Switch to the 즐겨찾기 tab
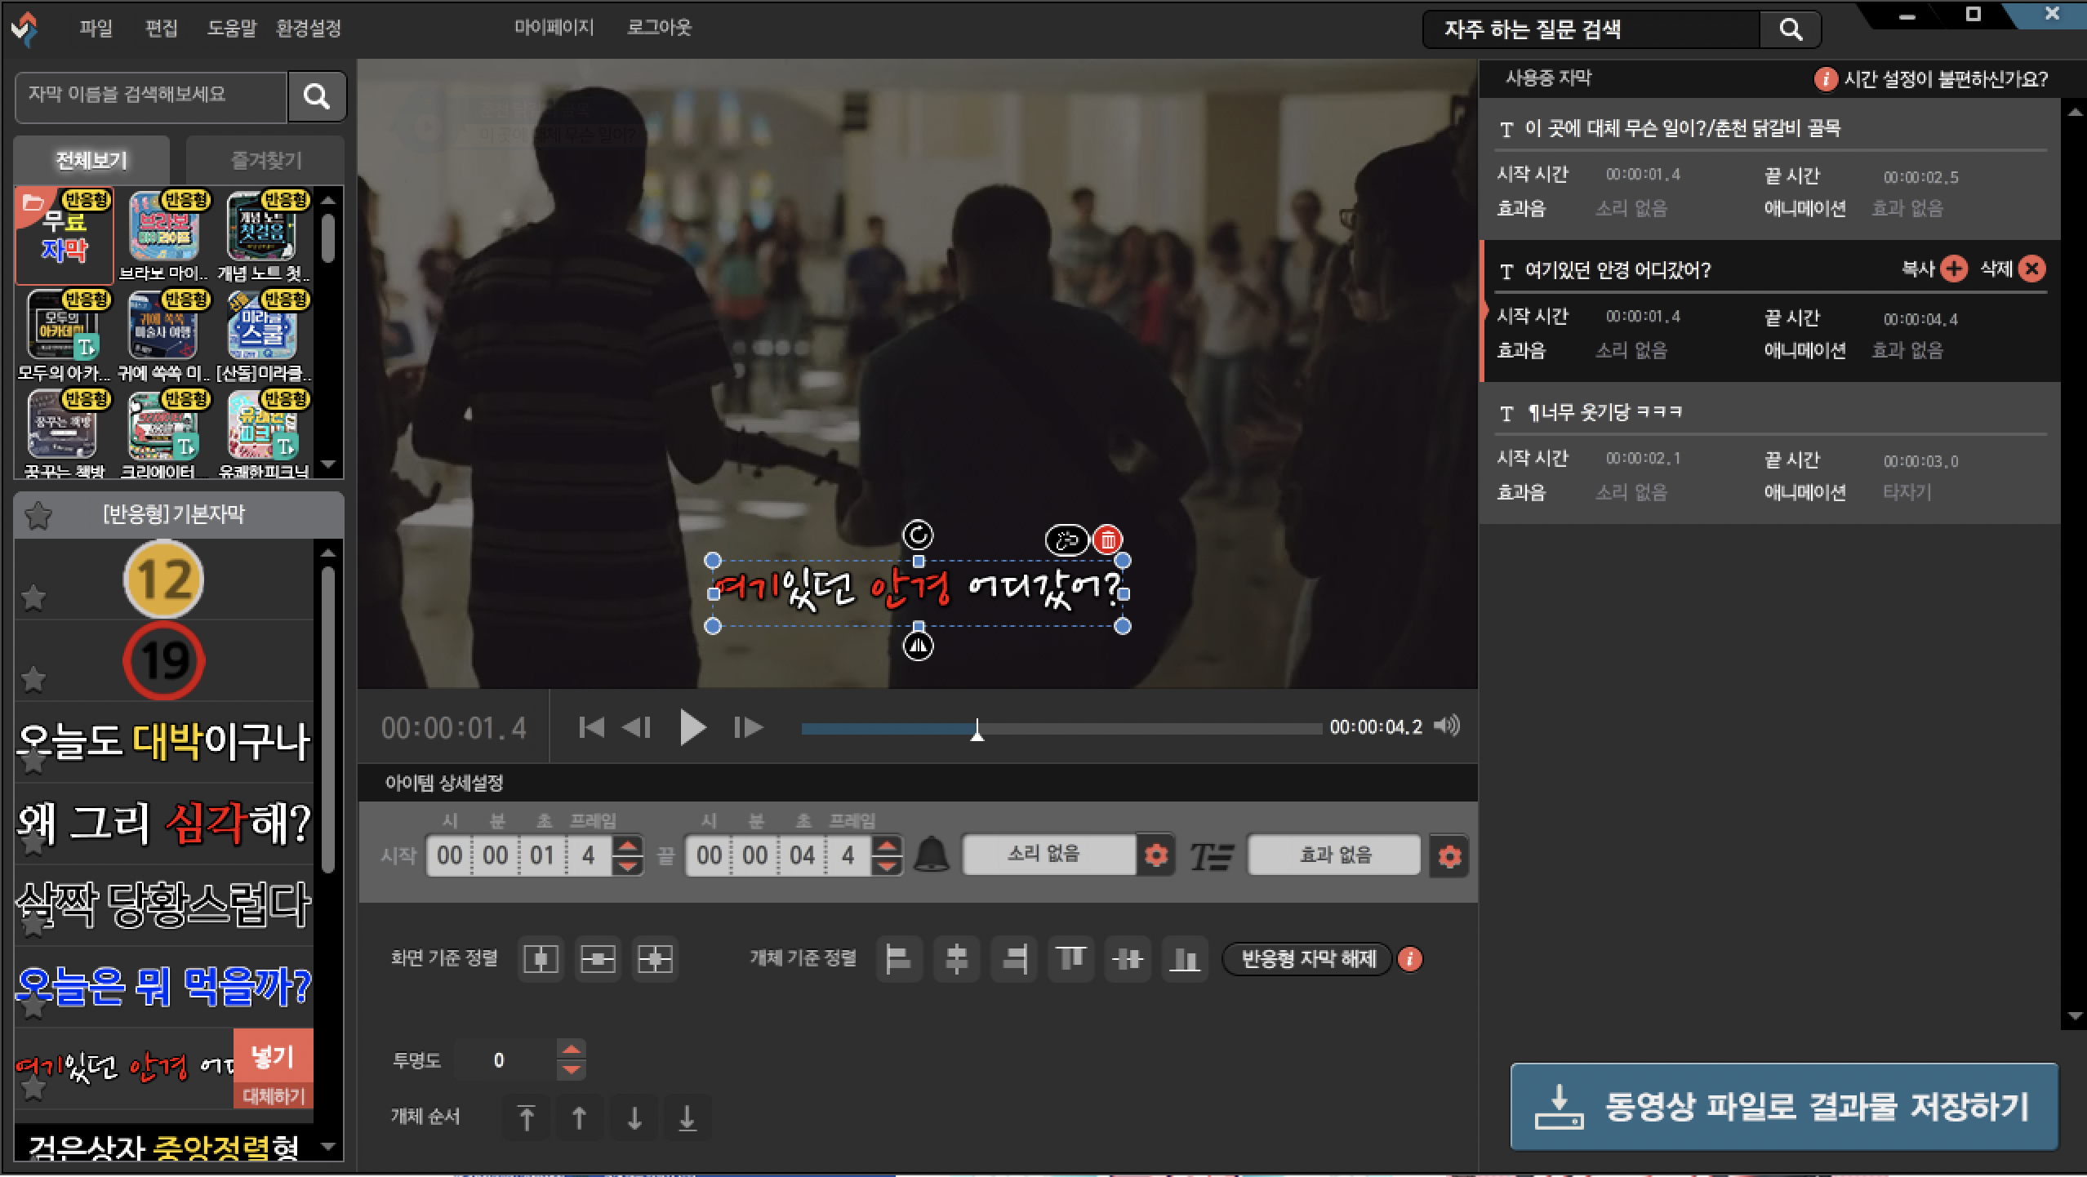 (x=266, y=160)
